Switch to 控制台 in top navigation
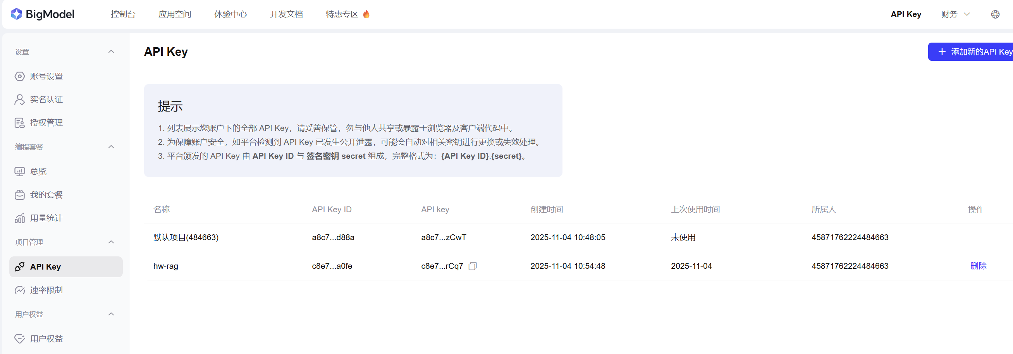The image size is (1013, 354). click(124, 14)
